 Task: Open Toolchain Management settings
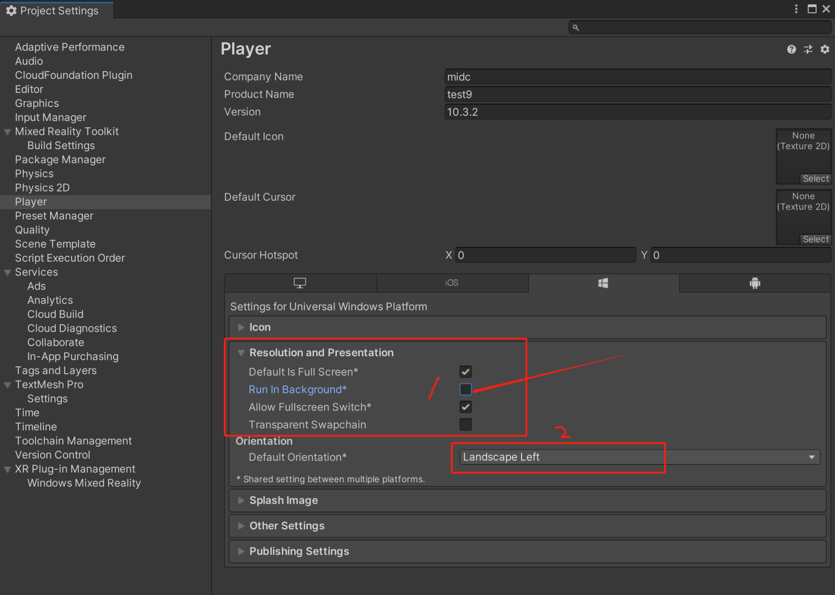click(x=73, y=441)
